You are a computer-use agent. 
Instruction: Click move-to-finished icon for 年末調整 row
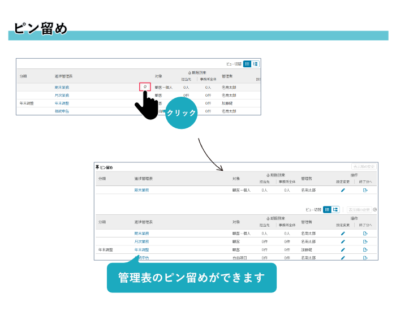point(365,249)
